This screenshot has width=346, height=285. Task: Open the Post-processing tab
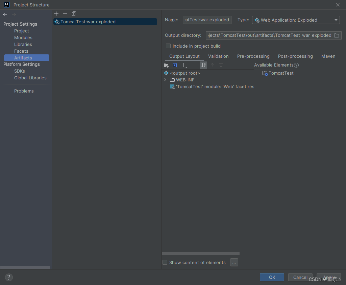click(x=295, y=56)
